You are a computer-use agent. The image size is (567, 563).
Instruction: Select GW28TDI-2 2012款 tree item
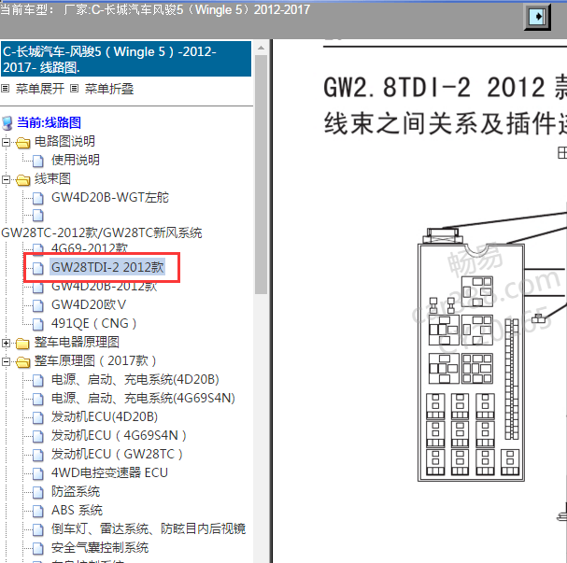point(107,267)
